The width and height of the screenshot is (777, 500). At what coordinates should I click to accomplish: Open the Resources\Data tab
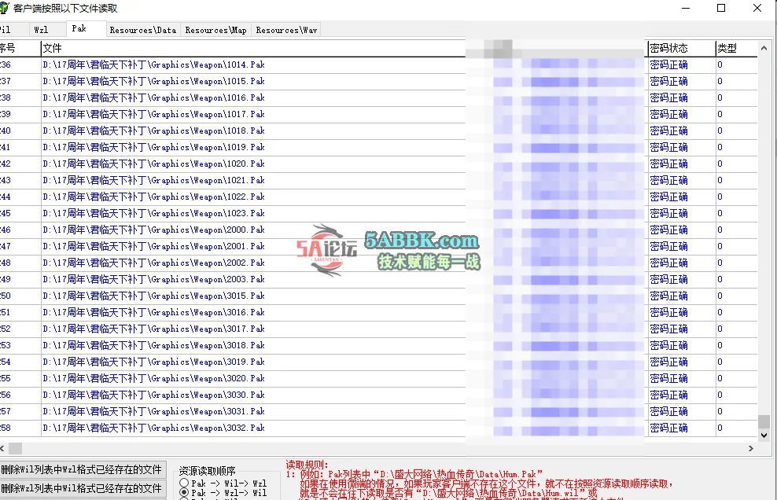click(143, 30)
